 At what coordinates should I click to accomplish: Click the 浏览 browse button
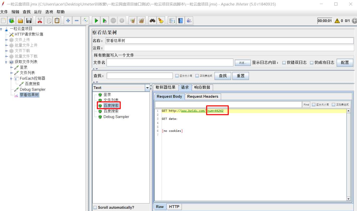[x=243, y=63]
